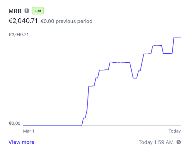Click the Mar 1 x-axis label

[29, 131]
